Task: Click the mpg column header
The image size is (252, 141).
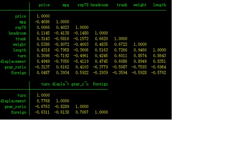Action: pyautogui.click(x=66, y=5)
